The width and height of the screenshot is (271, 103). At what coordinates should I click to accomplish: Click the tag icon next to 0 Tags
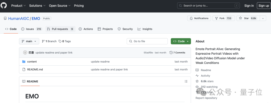point(60,41)
